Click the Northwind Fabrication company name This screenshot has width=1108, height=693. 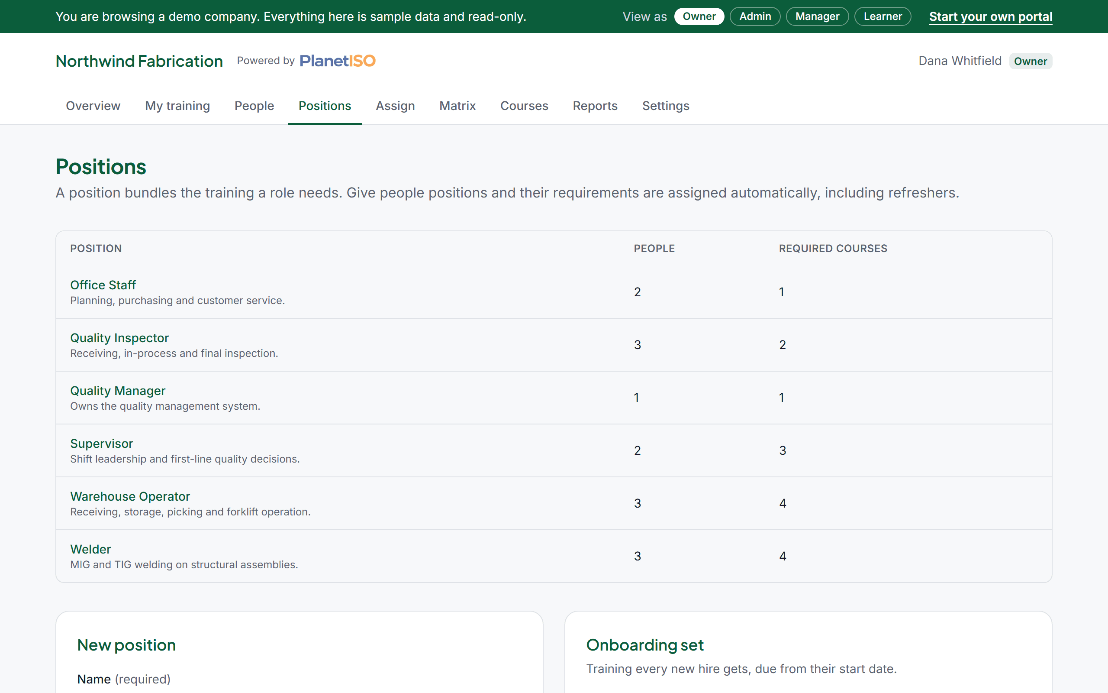click(139, 61)
